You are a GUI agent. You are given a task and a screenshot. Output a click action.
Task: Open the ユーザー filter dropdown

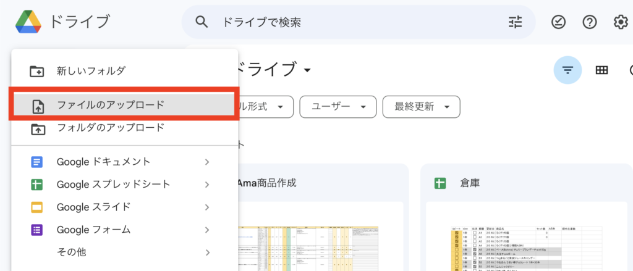point(338,107)
